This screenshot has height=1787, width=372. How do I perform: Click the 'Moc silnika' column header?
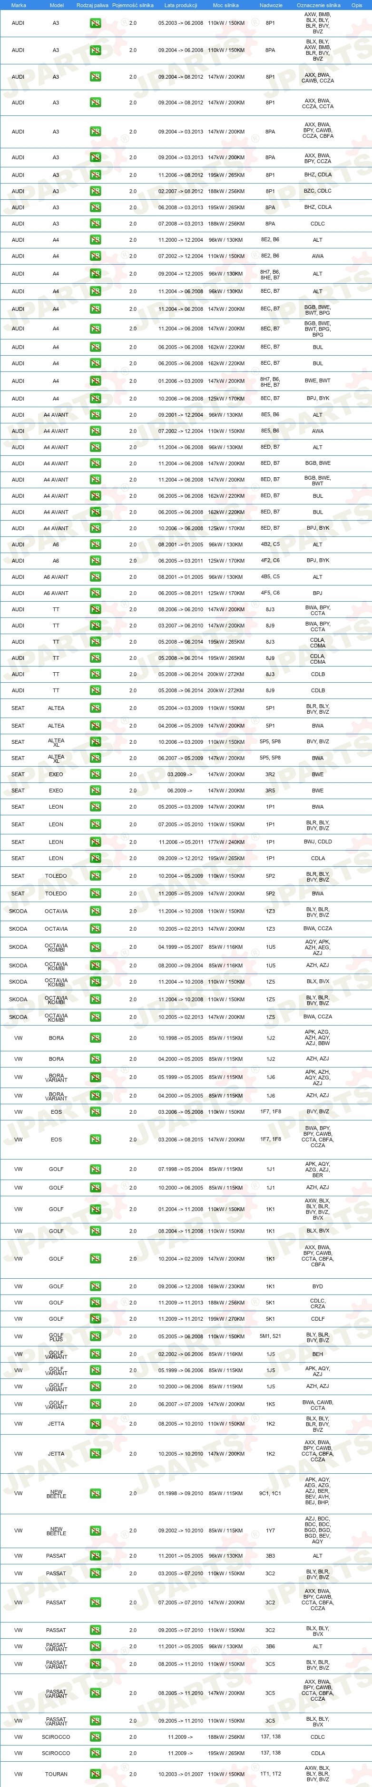coord(226,5)
